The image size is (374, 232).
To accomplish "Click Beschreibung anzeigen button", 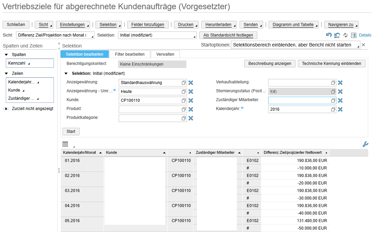I will [270, 64].
